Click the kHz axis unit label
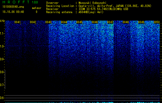The width and height of the screenshot is (162, 103). 2,21
